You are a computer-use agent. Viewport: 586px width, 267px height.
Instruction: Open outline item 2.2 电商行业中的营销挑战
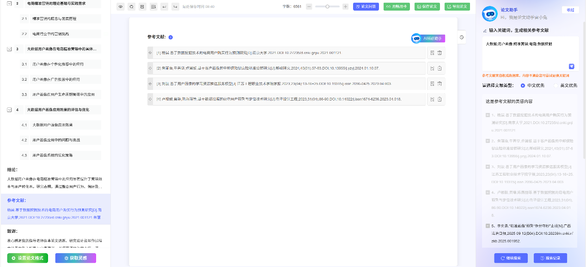[61, 34]
